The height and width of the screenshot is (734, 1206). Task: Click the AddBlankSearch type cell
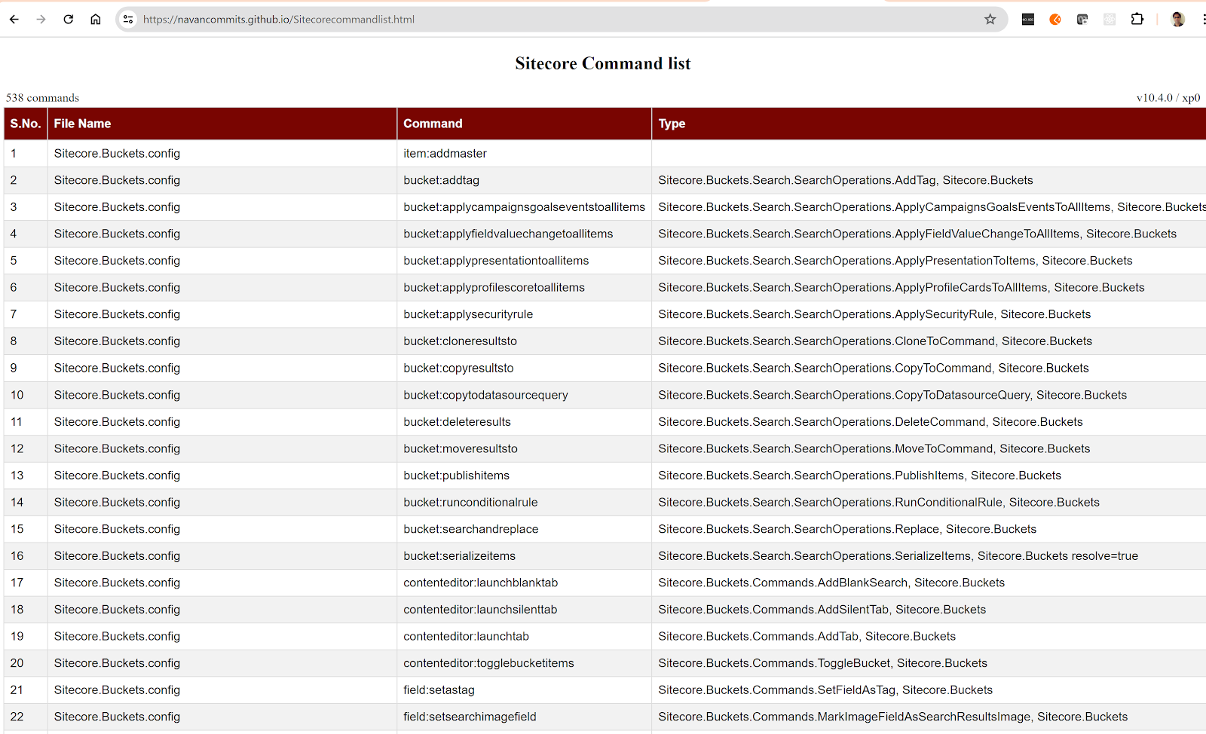[929, 583]
